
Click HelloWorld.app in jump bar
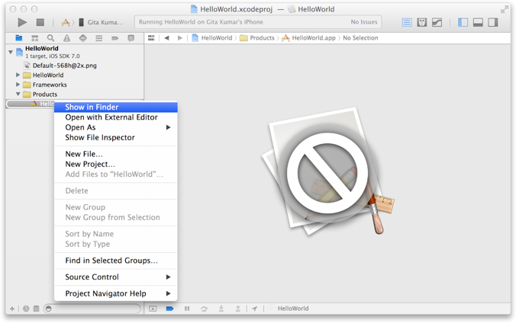point(308,38)
